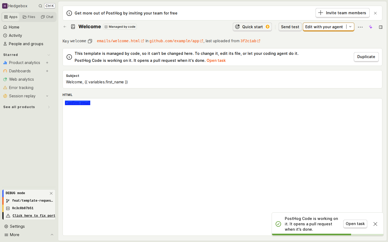Click the back arrow icon
Image resolution: width=388 pixels, height=242 pixels.
tap(65, 27)
